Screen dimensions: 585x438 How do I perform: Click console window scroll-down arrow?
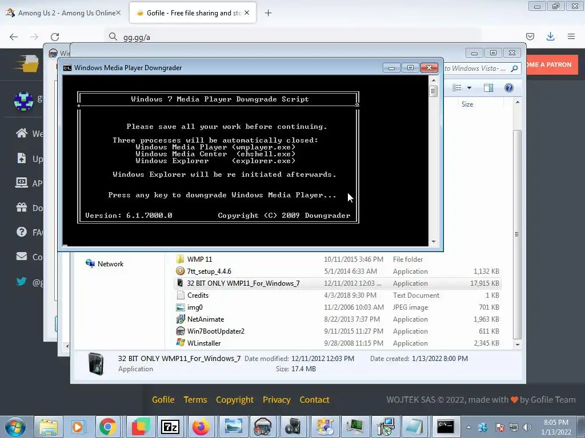point(434,242)
